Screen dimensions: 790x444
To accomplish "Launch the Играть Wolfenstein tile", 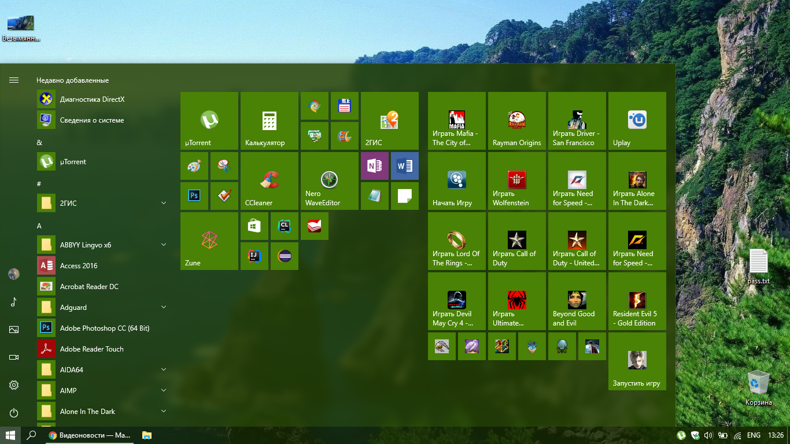I will 517,181.
